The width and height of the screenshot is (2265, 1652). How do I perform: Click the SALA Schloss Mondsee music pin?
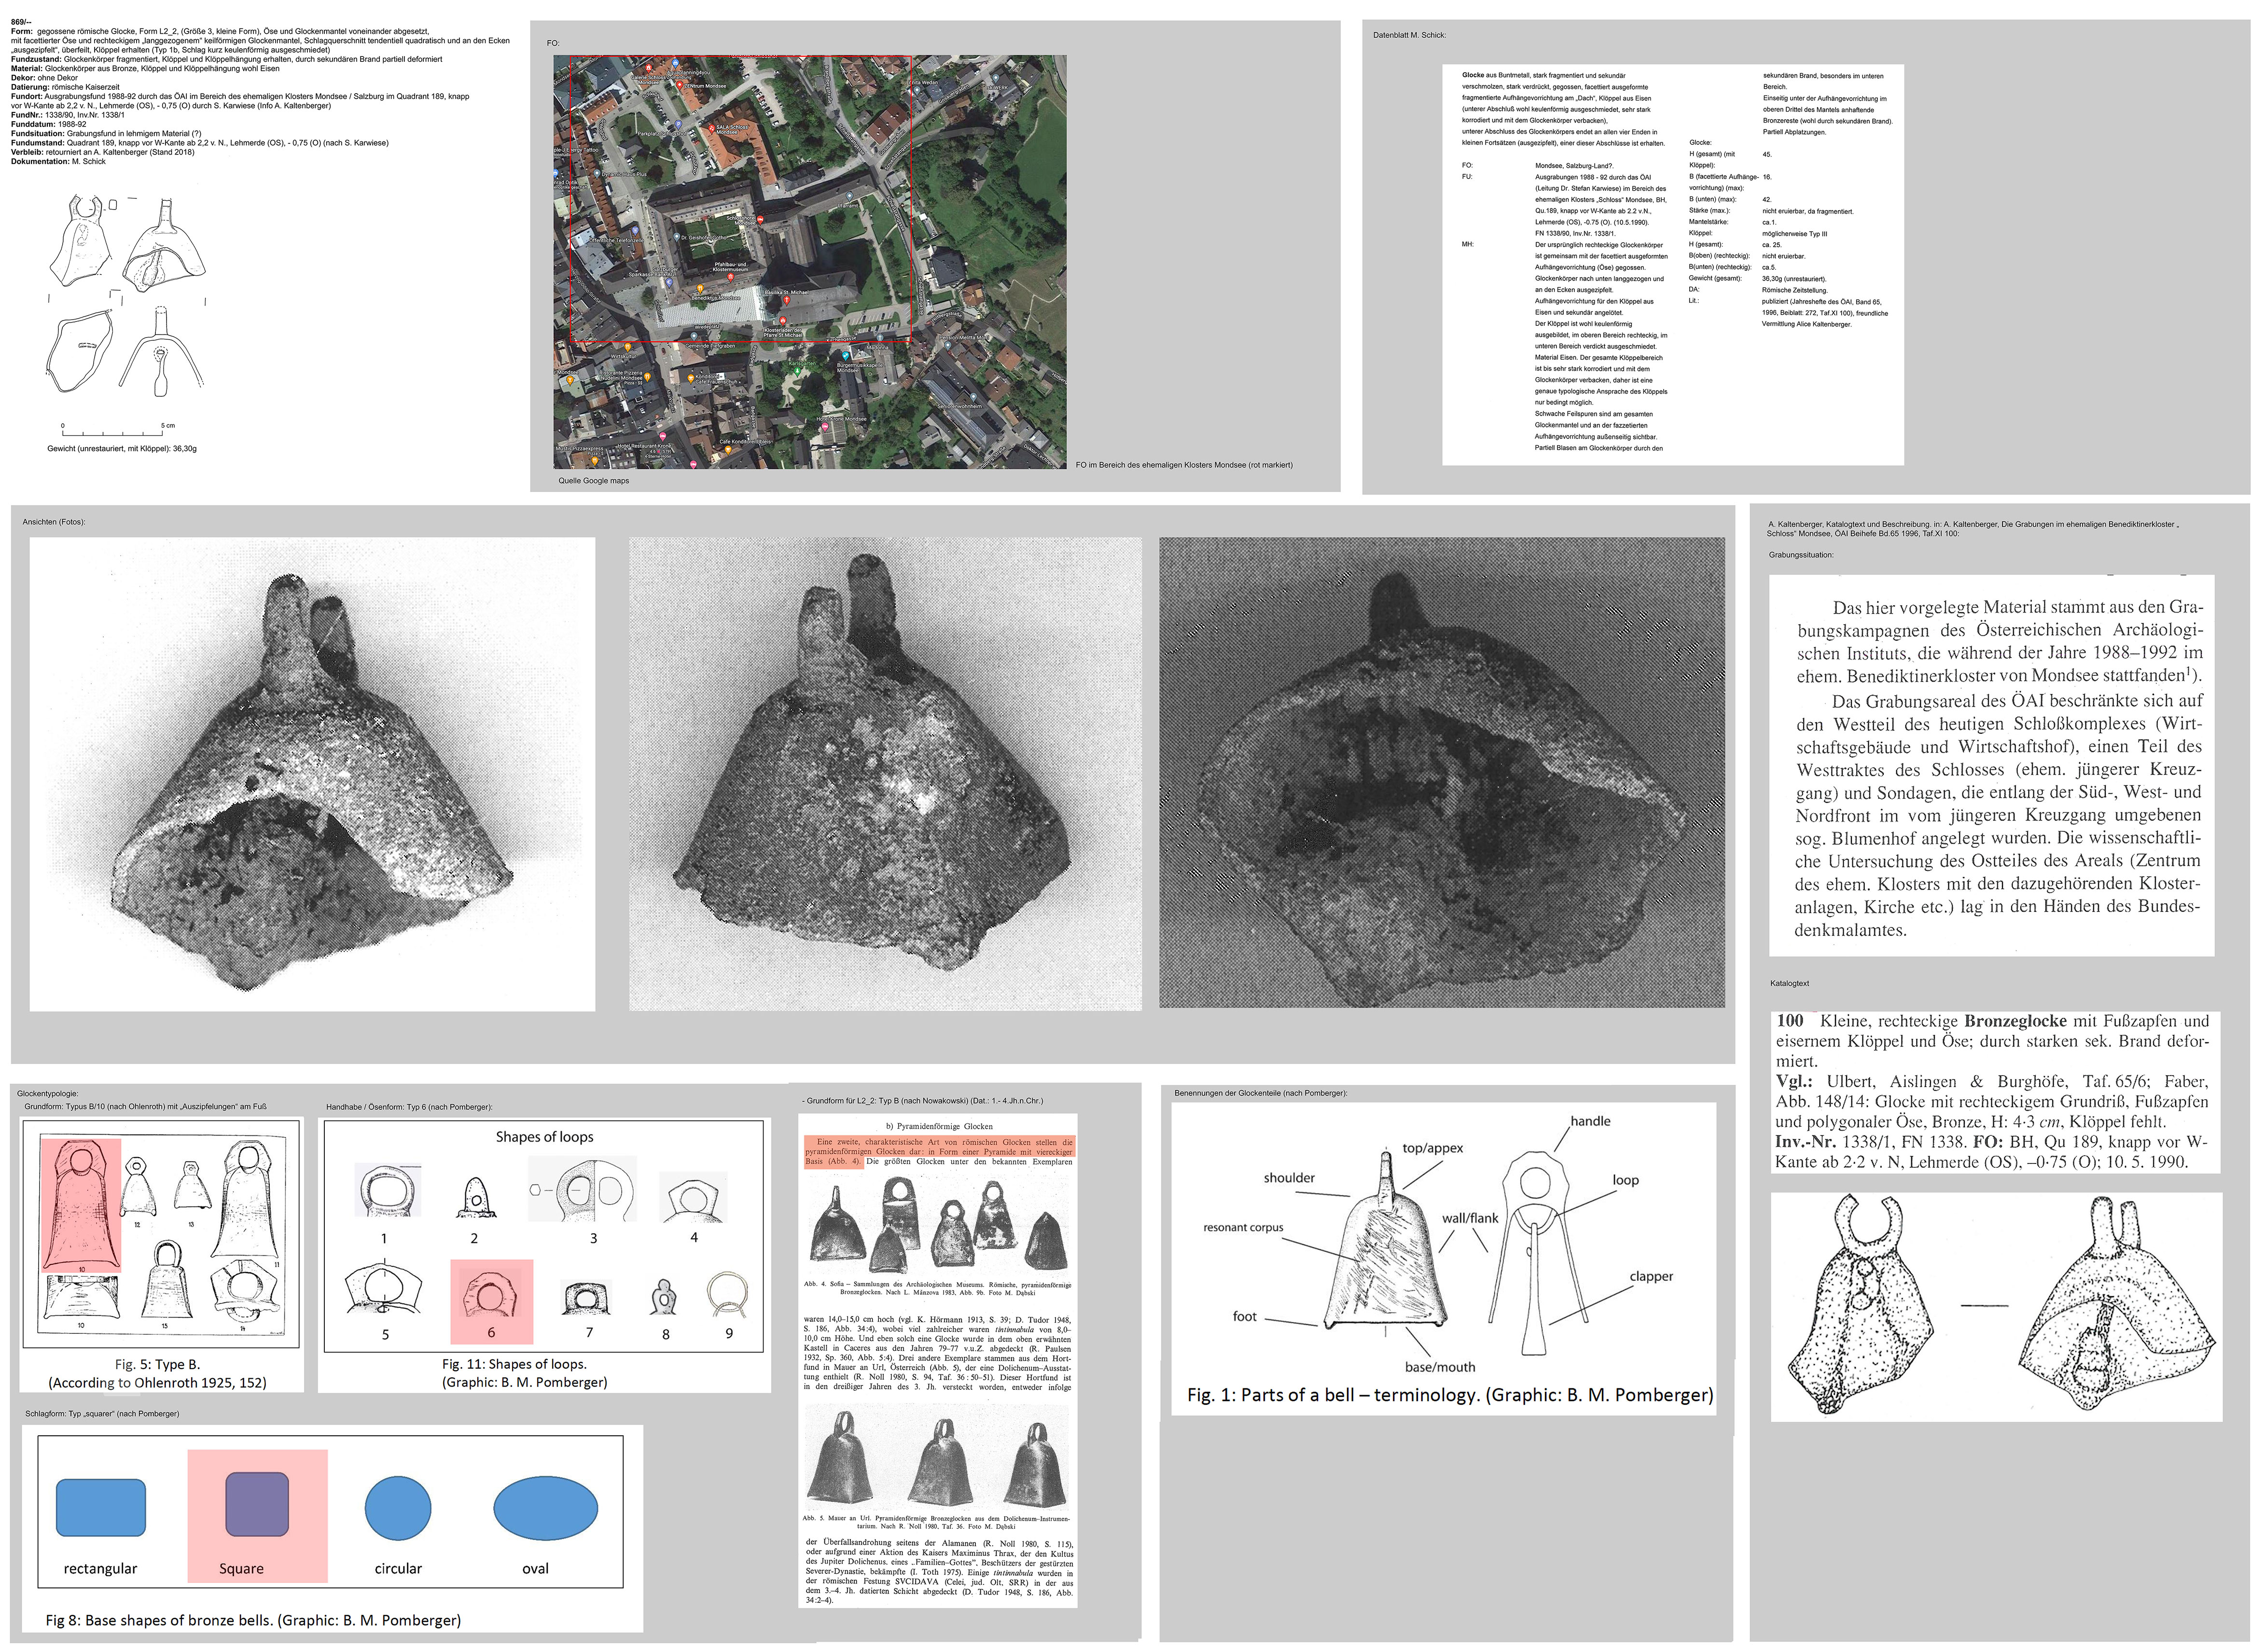pyautogui.click(x=712, y=129)
